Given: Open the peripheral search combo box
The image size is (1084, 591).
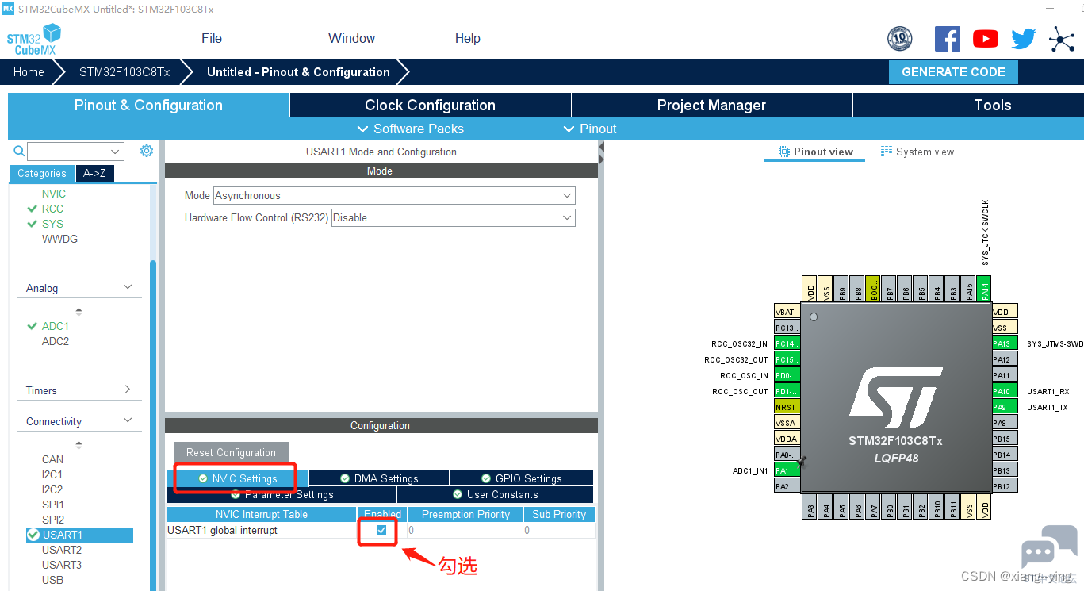Looking at the screenshot, I should pos(75,151).
